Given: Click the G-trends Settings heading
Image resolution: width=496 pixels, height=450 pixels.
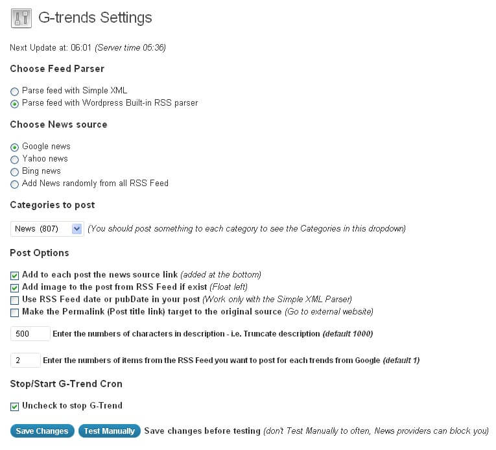Looking at the screenshot, I should click(x=95, y=18).
